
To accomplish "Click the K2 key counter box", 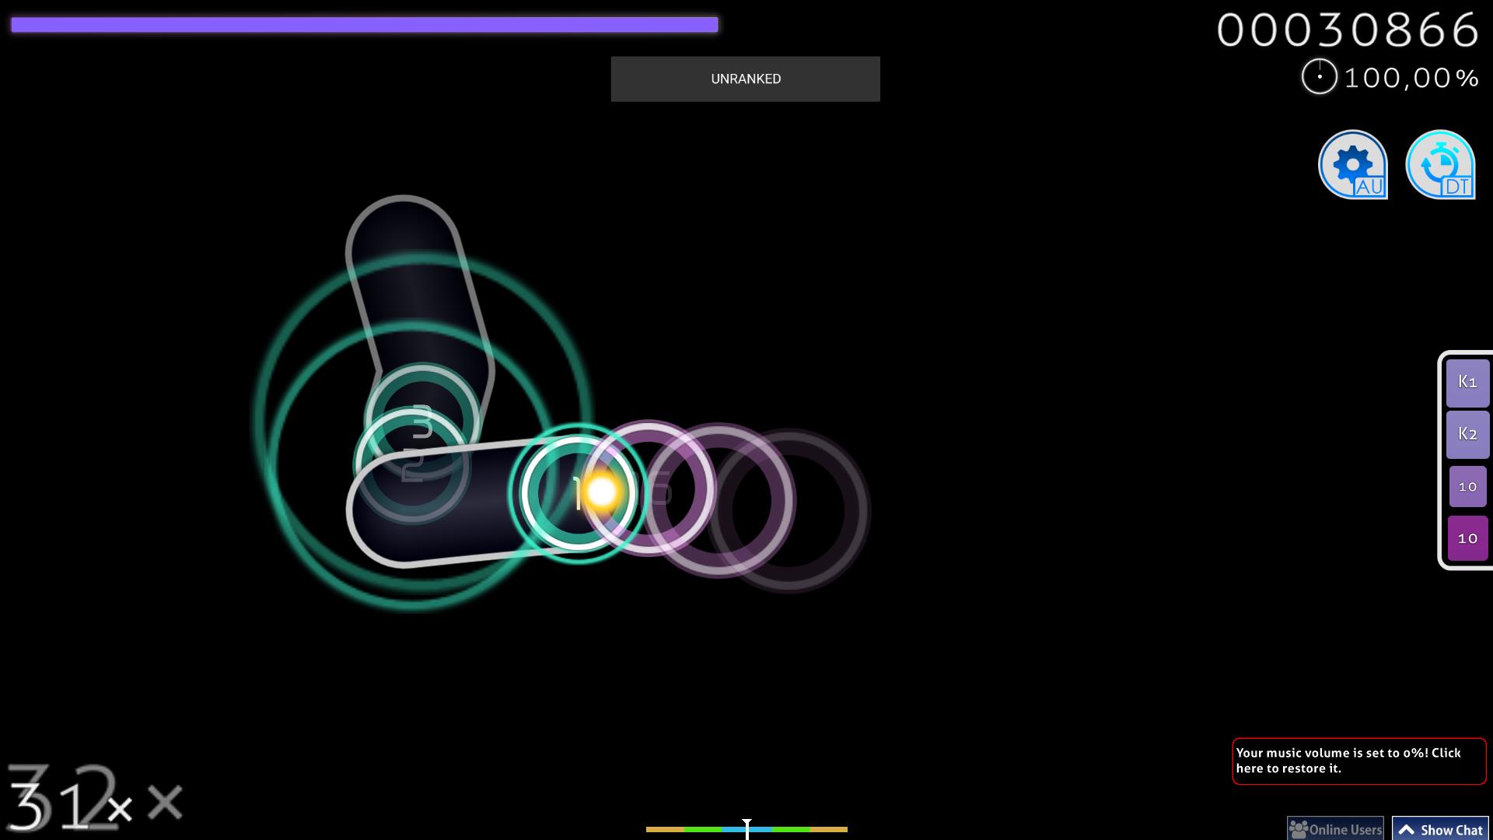I will tap(1467, 434).
